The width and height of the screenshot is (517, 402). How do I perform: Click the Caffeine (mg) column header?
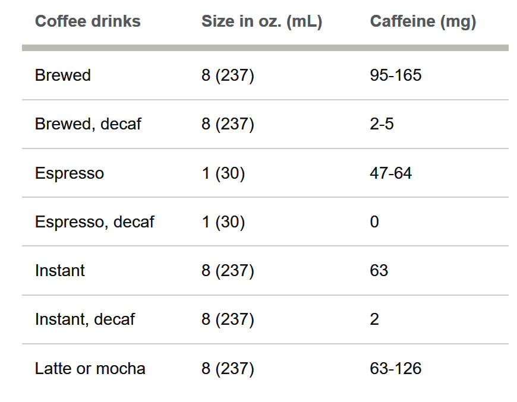pos(423,22)
